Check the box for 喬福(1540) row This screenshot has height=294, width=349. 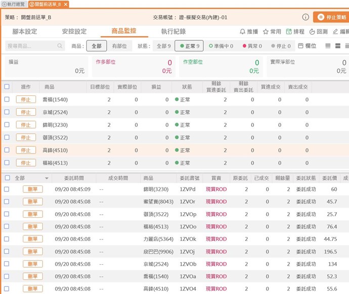click(7, 100)
